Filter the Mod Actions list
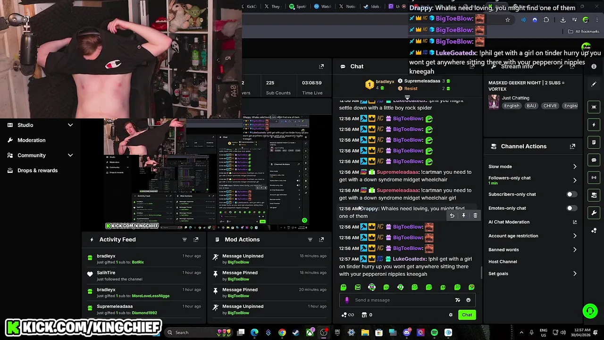The image size is (604, 340). (x=310, y=239)
